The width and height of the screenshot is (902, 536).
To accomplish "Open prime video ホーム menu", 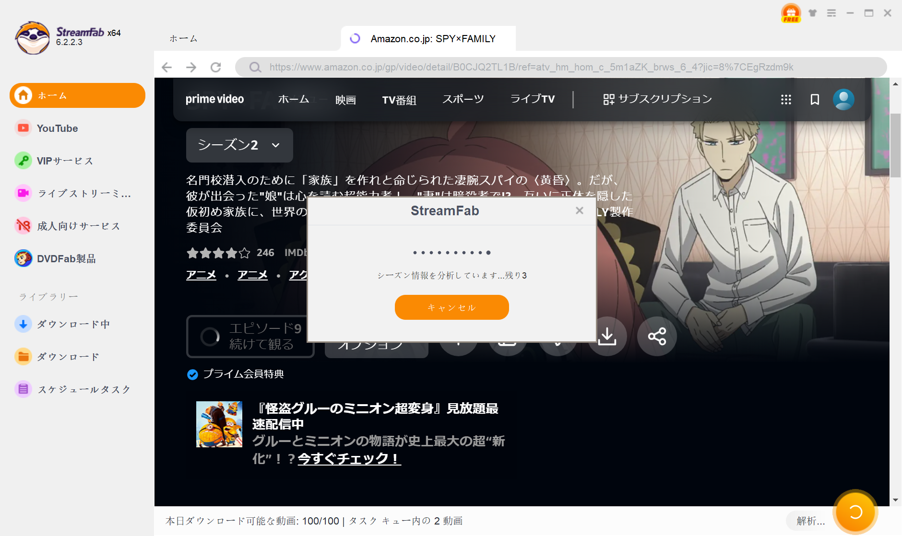I will pyautogui.click(x=294, y=99).
